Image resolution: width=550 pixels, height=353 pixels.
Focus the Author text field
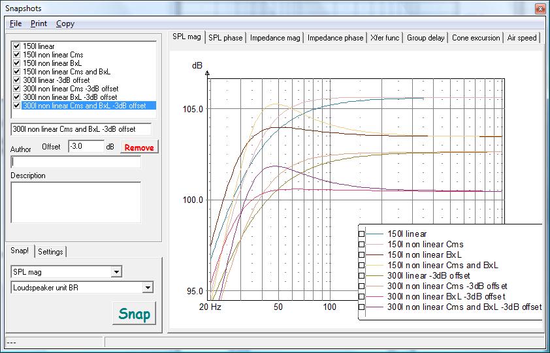click(x=76, y=162)
